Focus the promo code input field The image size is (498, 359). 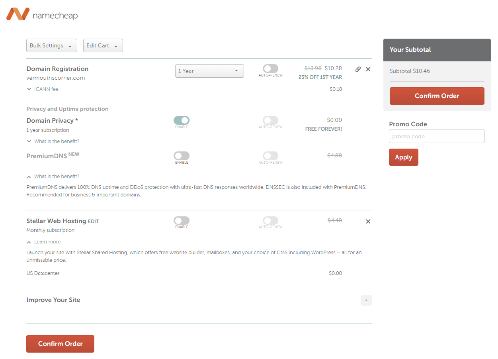click(437, 136)
